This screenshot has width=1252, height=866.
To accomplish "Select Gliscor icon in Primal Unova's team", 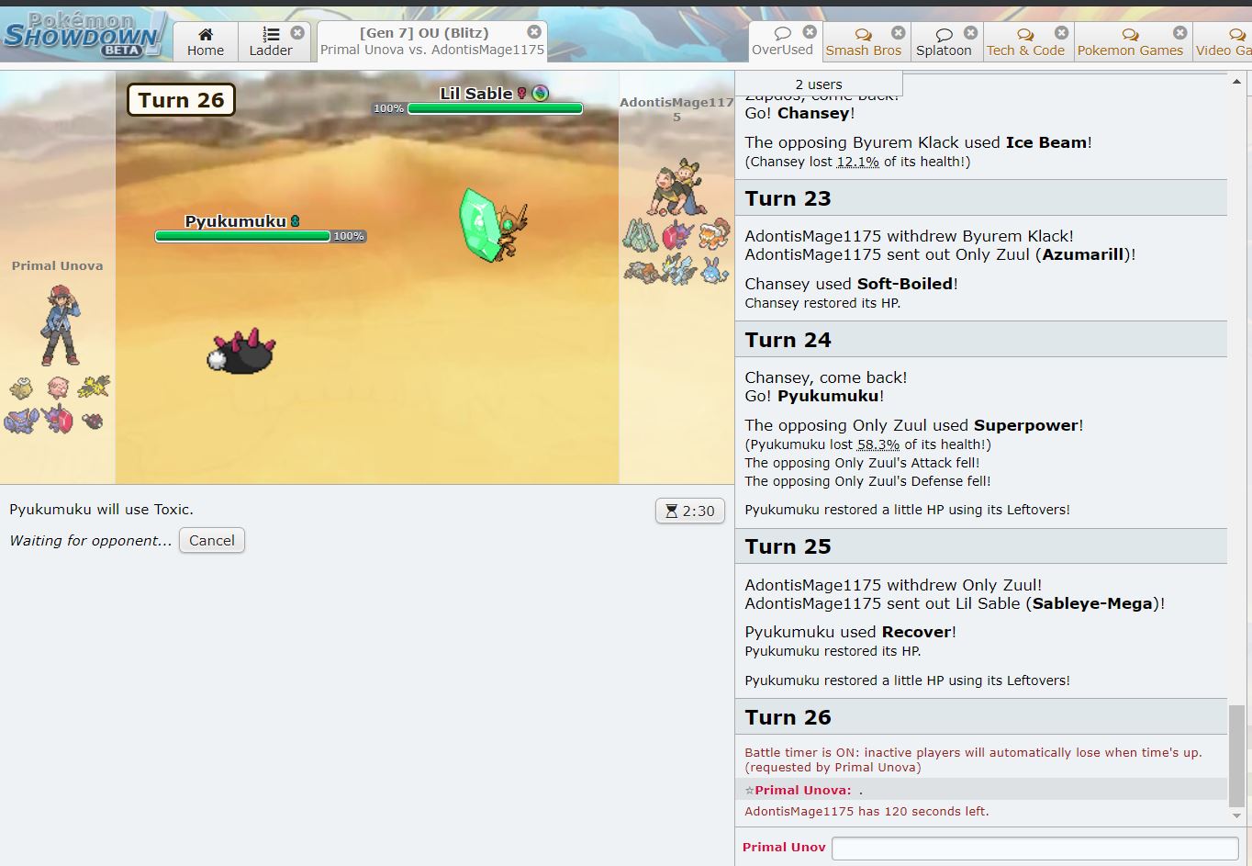I will pyautogui.click(x=21, y=422).
